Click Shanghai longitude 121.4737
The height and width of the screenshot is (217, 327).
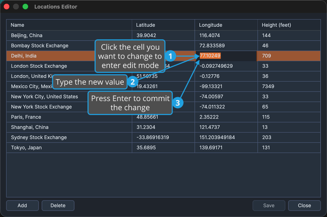pos(226,127)
